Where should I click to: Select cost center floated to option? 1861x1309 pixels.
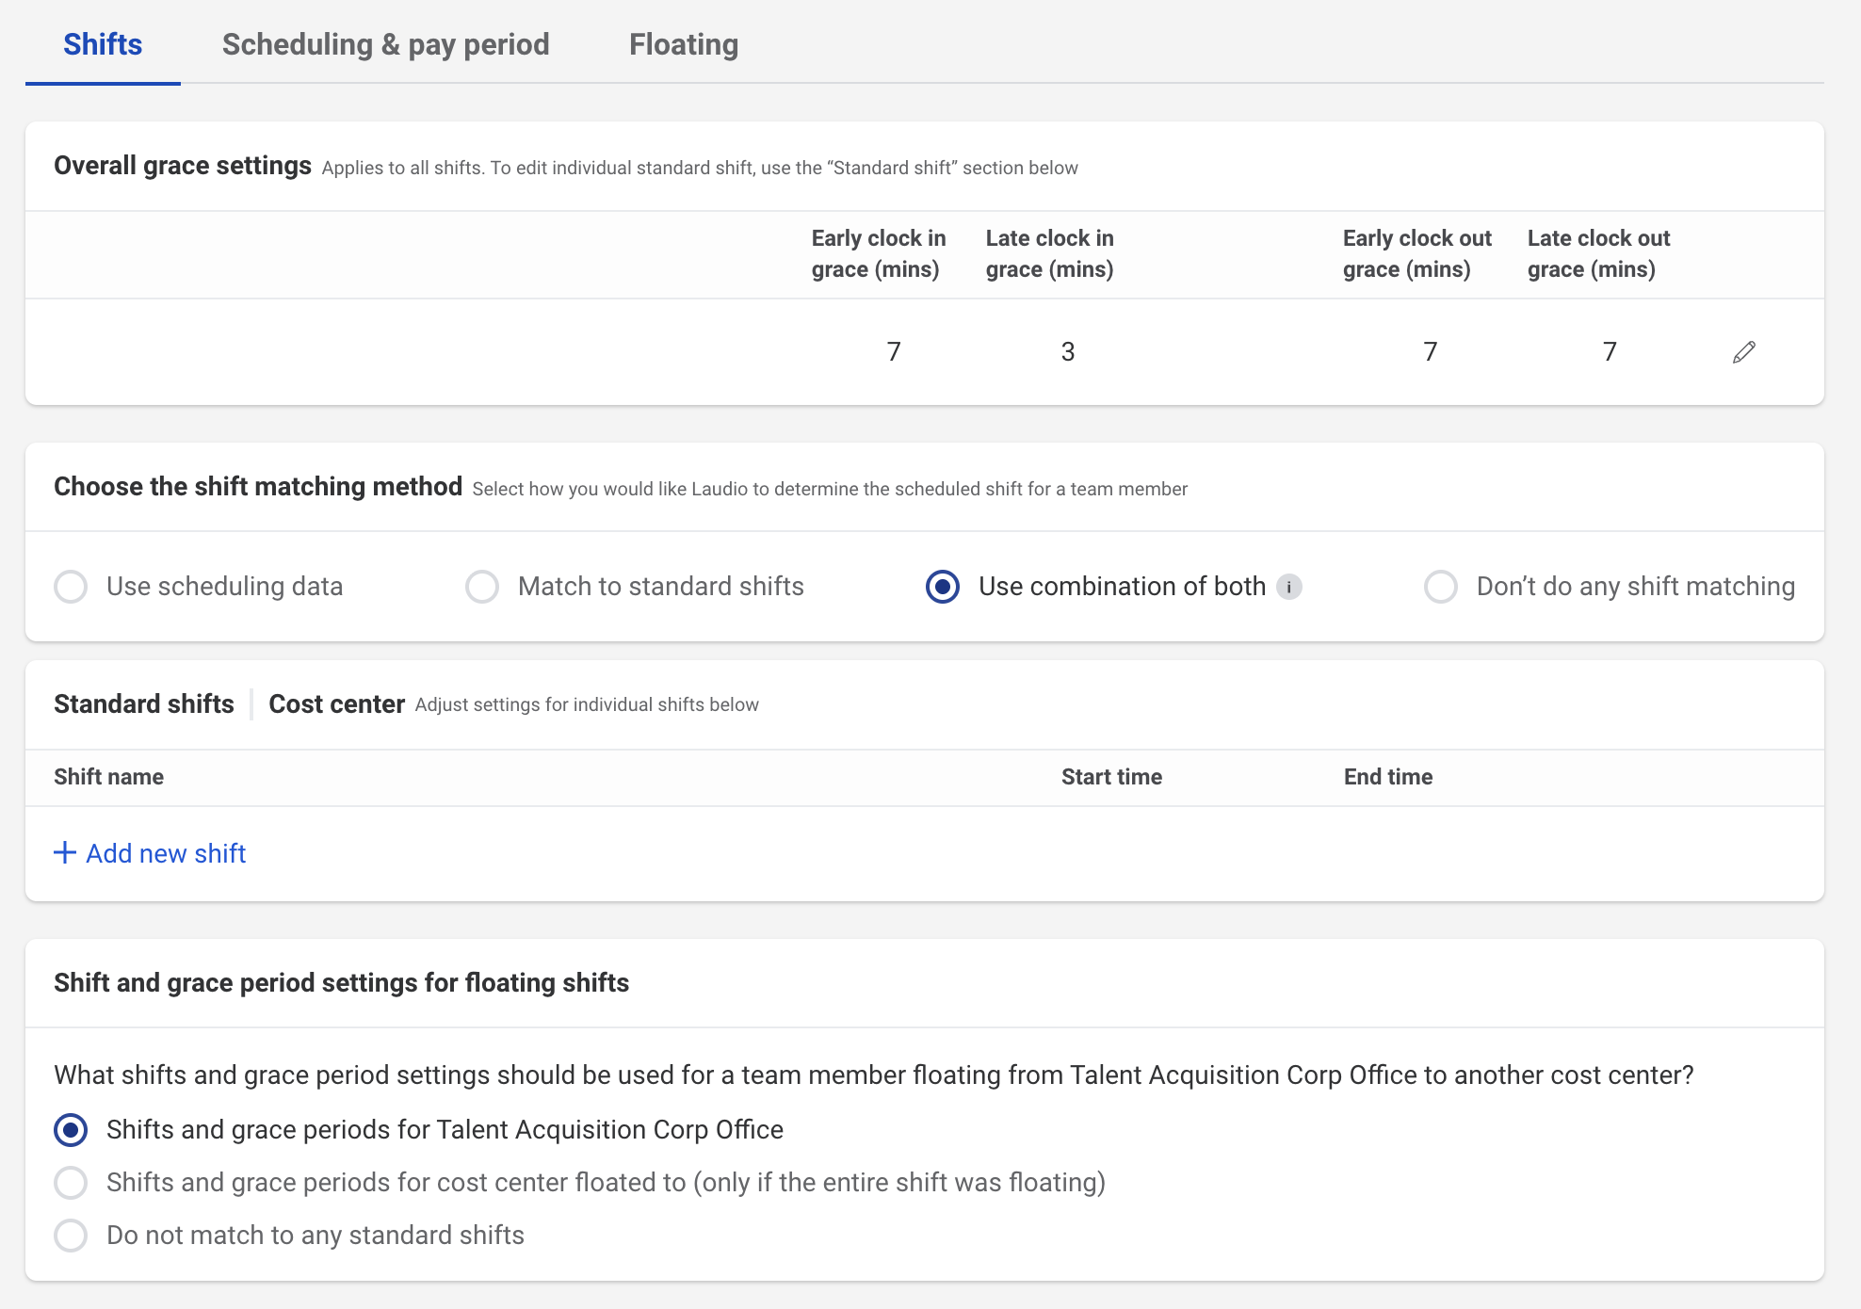(x=71, y=1183)
